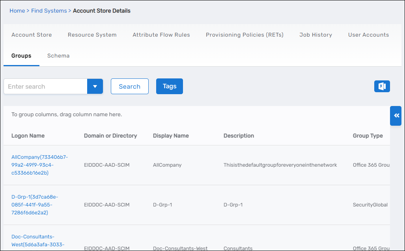
Task: Go to the User Accounts tab
Action: [x=368, y=35]
